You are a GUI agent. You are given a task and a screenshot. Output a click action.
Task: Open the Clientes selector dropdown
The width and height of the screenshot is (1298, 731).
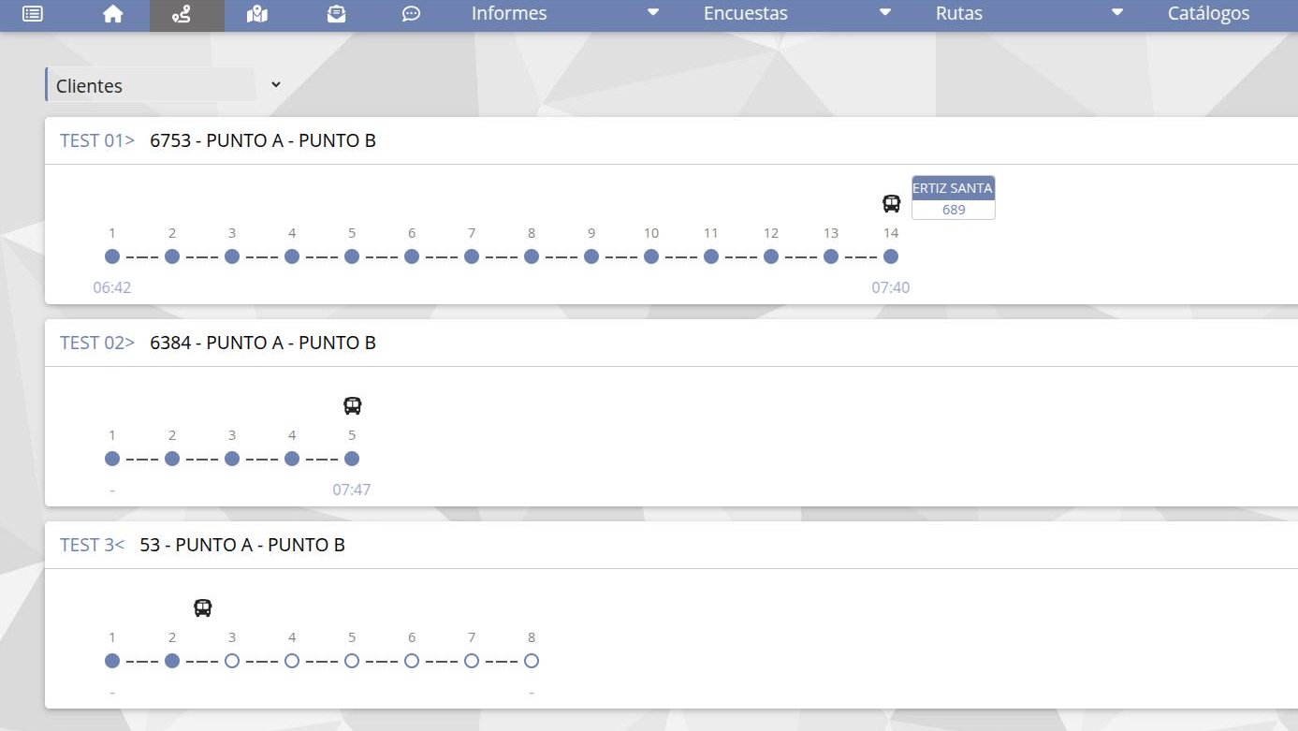point(164,85)
